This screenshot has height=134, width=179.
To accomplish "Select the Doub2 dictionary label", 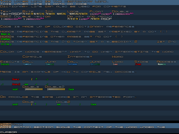I will click(63, 102).
